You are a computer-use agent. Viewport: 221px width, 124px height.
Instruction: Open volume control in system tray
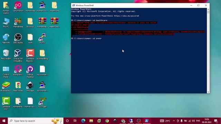click(193, 121)
